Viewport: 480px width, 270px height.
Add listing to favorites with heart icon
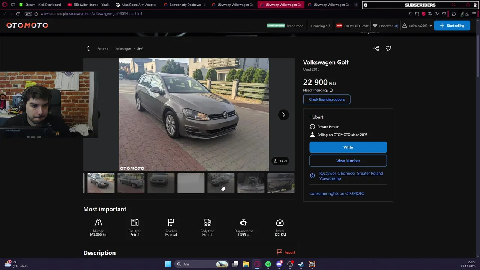pyautogui.click(x=388, y=48)
